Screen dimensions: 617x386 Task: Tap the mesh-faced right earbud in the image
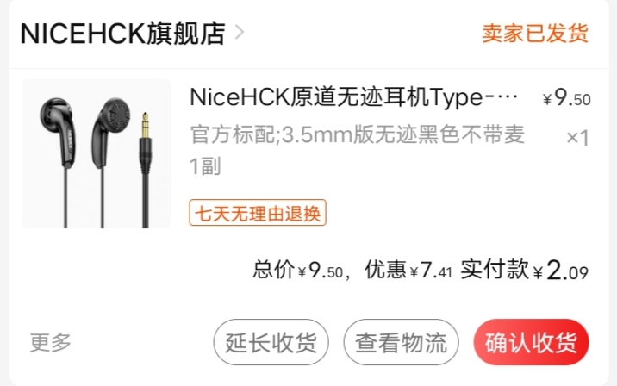tap(111, 132)
